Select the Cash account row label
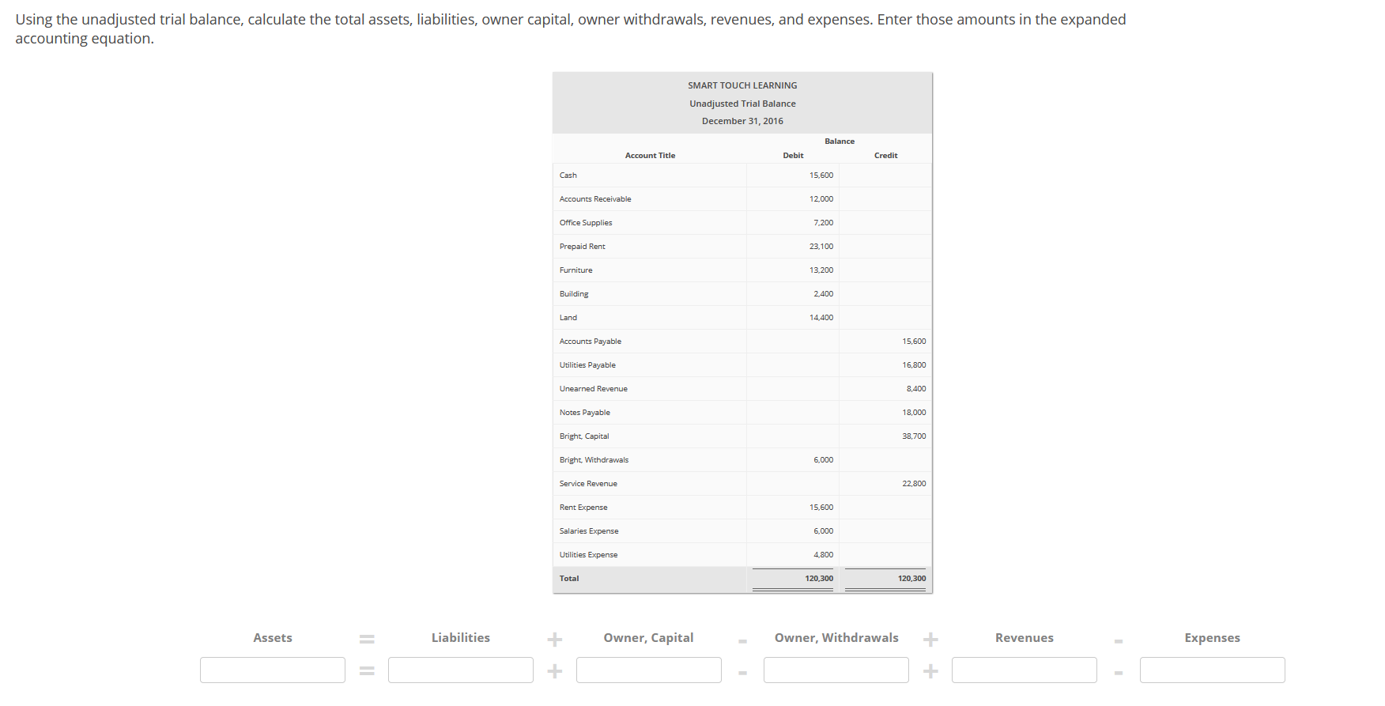The height and width of the screenshot is (706, 1385). [x=568, y=176]
